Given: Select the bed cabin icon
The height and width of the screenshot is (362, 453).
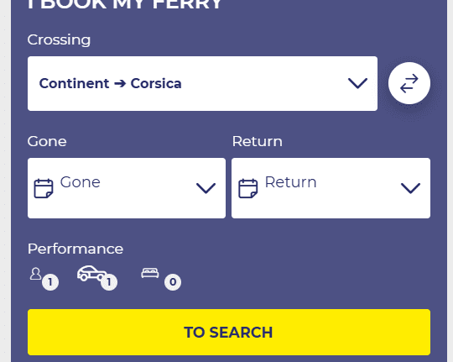Looking at the screenshot, I should pyautogui.click(x=150, y=273).
